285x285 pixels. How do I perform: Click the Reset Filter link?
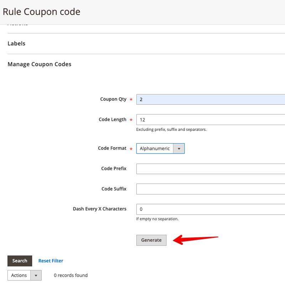click(51, 261)
